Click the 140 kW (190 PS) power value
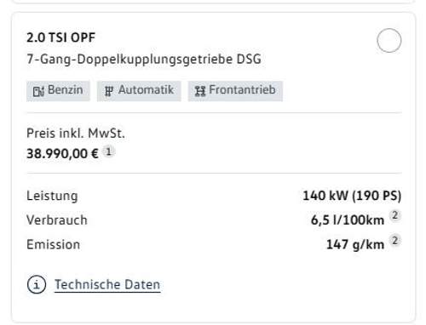 (352, 196)
